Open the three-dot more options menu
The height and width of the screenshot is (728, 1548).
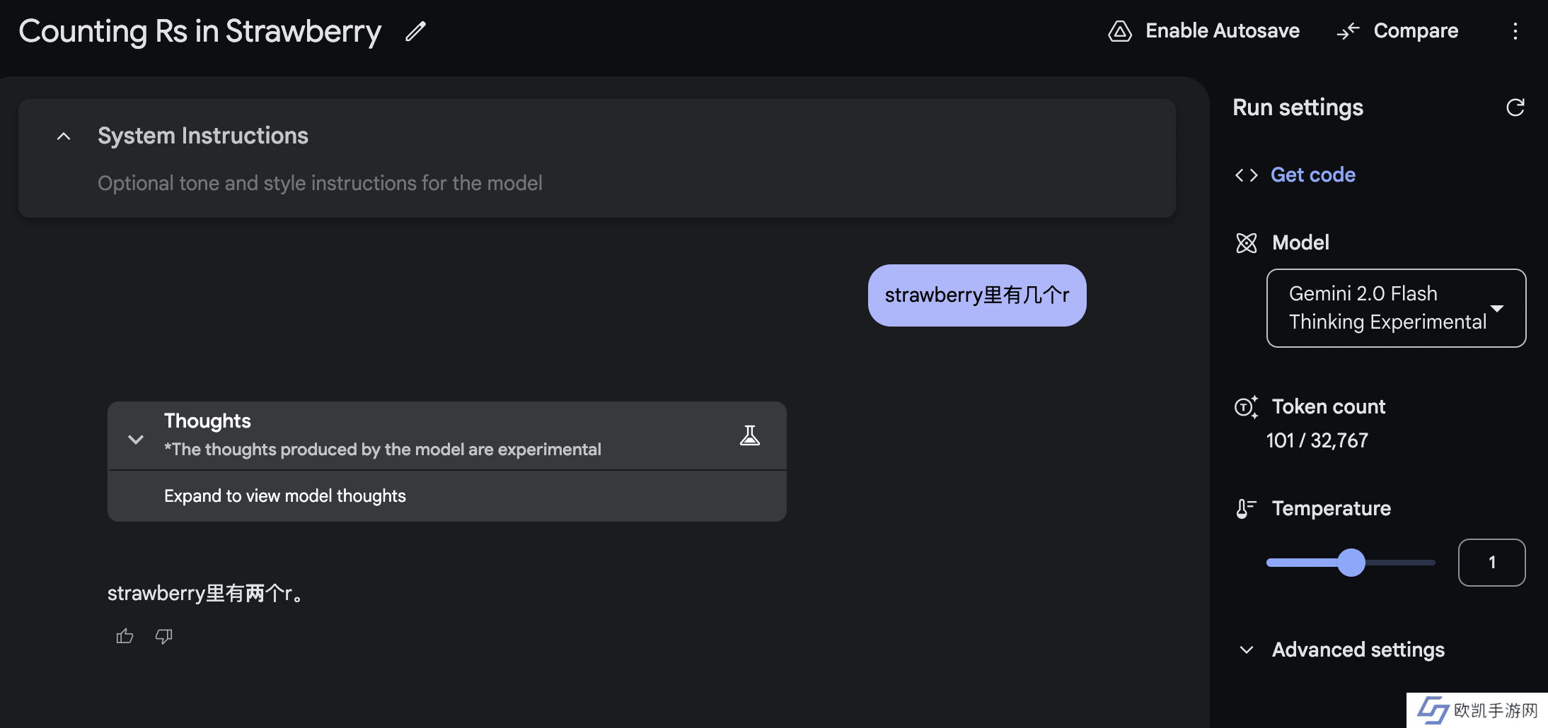[1515, 31]
